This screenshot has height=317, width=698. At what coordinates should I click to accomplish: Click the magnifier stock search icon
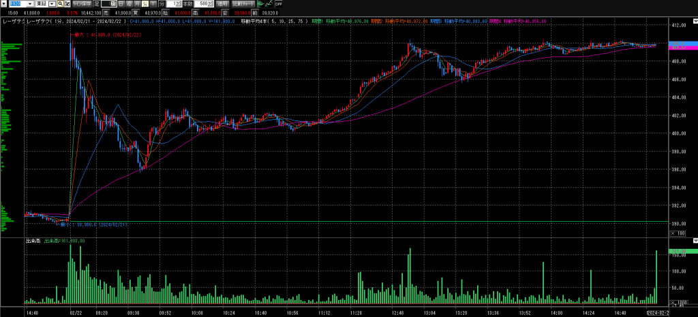60,4
